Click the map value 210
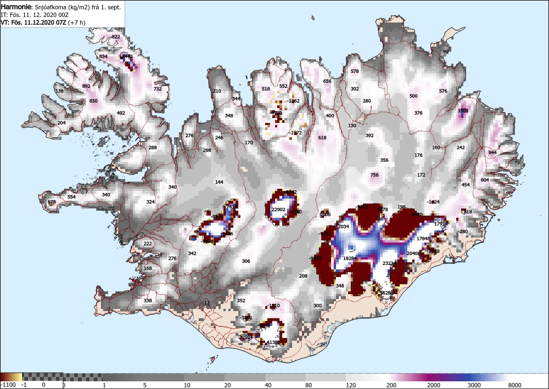Viewport: 549px width, 389px height. point(217,91)
